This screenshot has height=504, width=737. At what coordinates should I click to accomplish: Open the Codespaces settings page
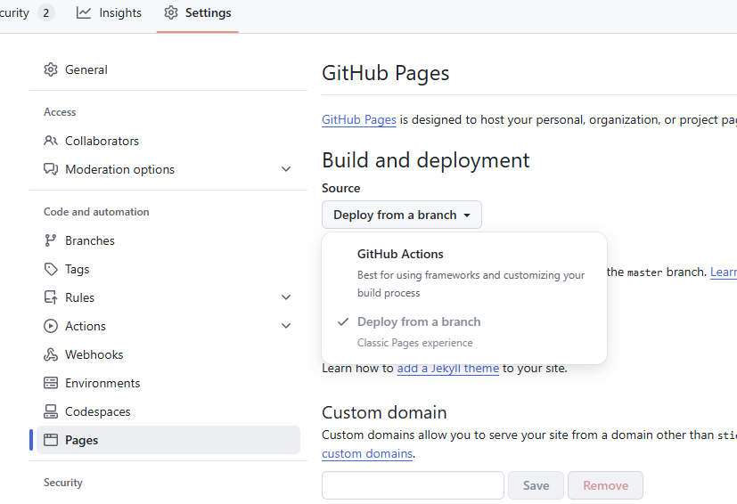click(x=168, y=411)
